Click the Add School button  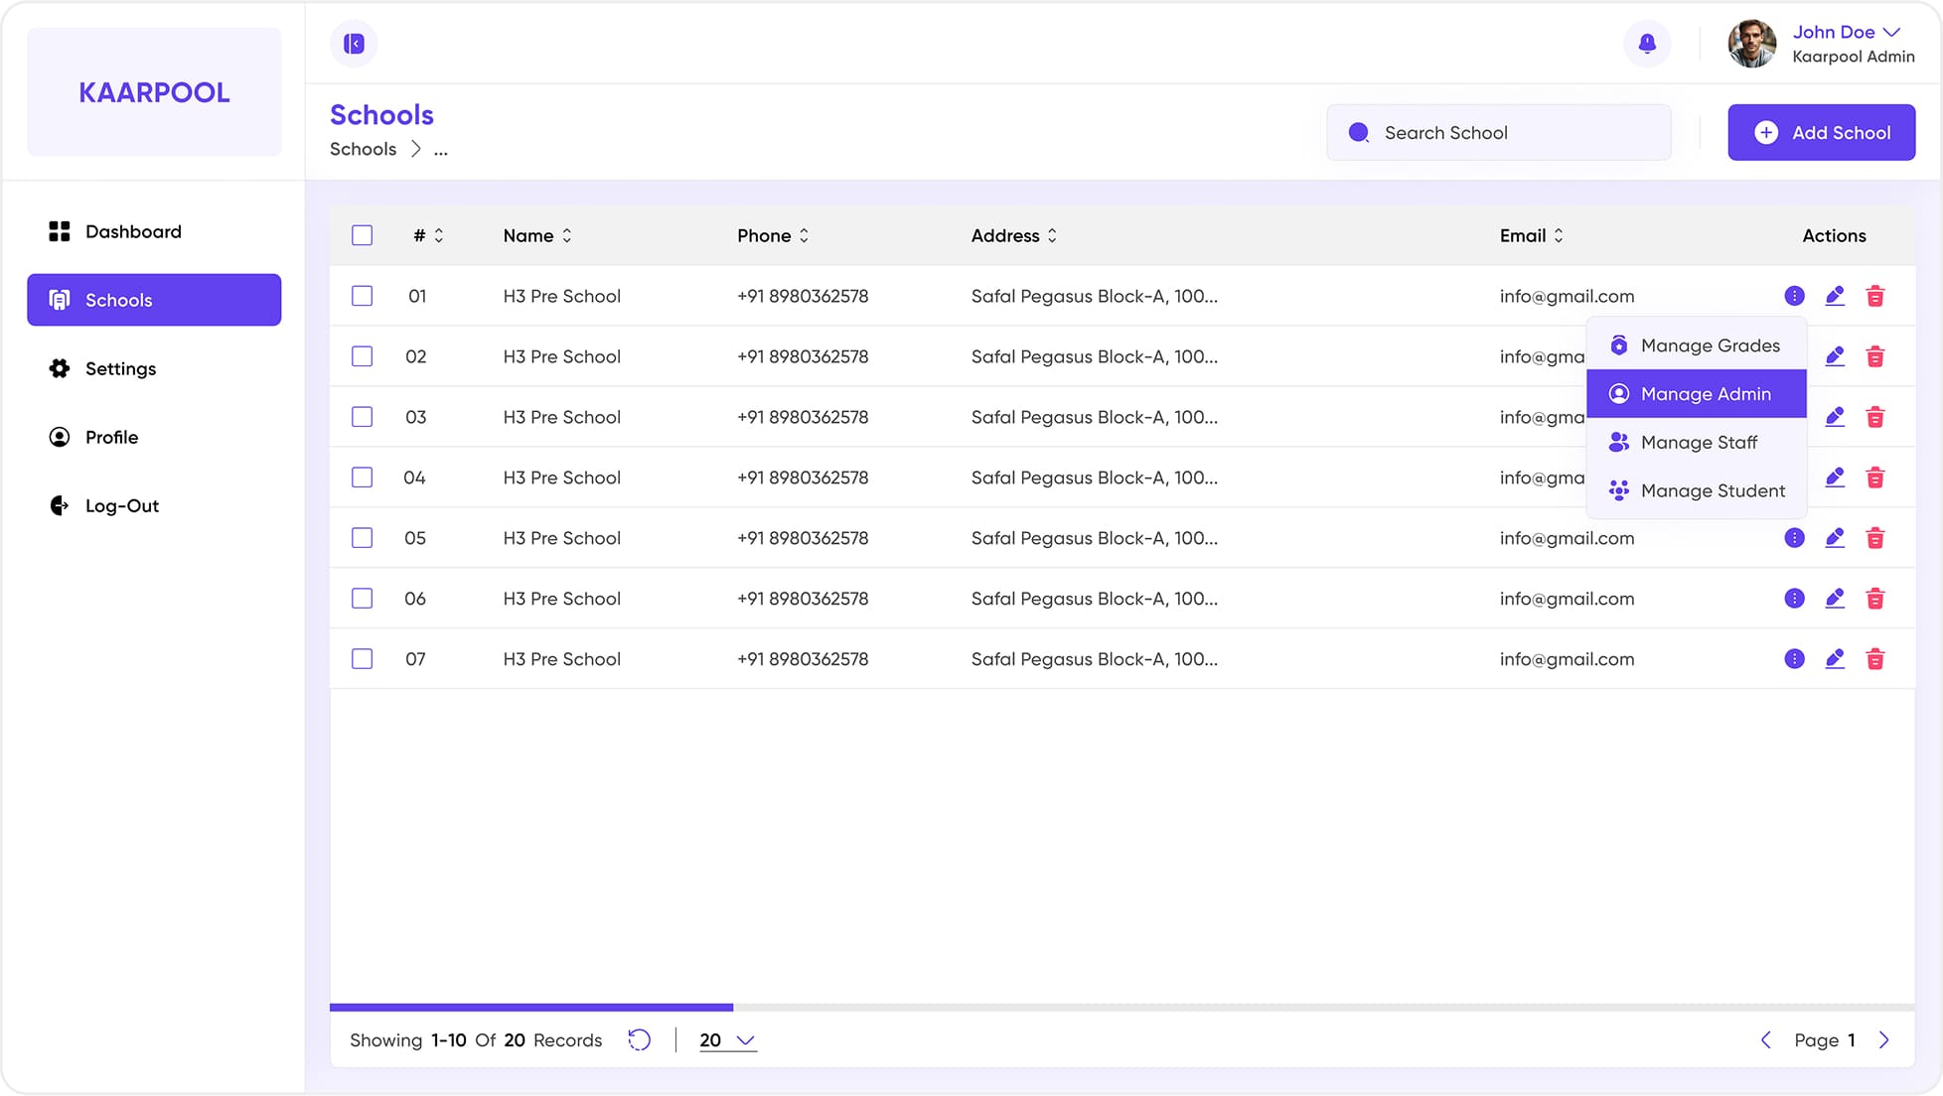pyautogui.click(x=1822, y=132)
